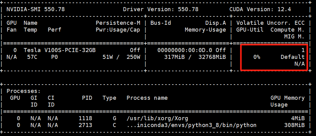
Task: Select the Persistence-M column header
Action: [x=118, y=23]
